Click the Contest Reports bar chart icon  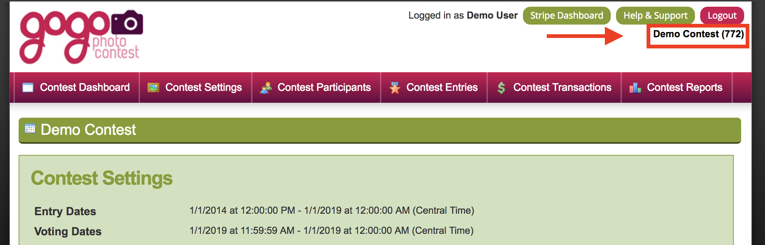pyautogui.click(x=635, y=87)
